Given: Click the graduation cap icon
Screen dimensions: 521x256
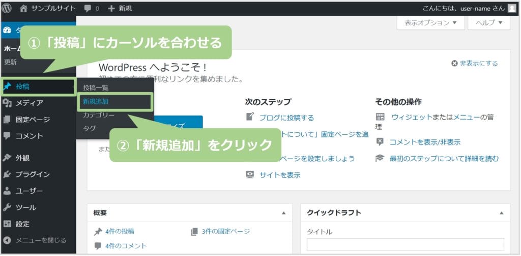Looking at the screenshot, I should point(380,158).
